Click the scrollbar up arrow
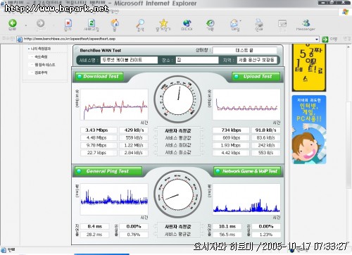The width and height of the screenshot is (352, 255). [x=348, y=47]
